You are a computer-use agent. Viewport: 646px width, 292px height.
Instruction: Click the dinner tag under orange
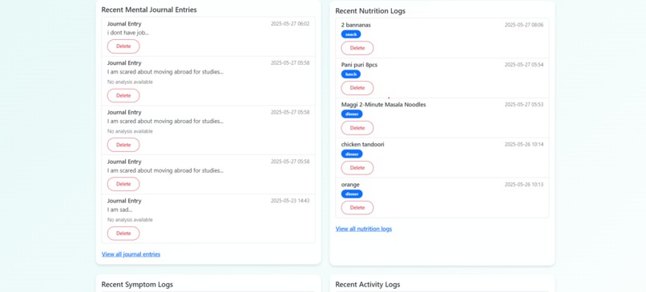[x=352, y=194]
